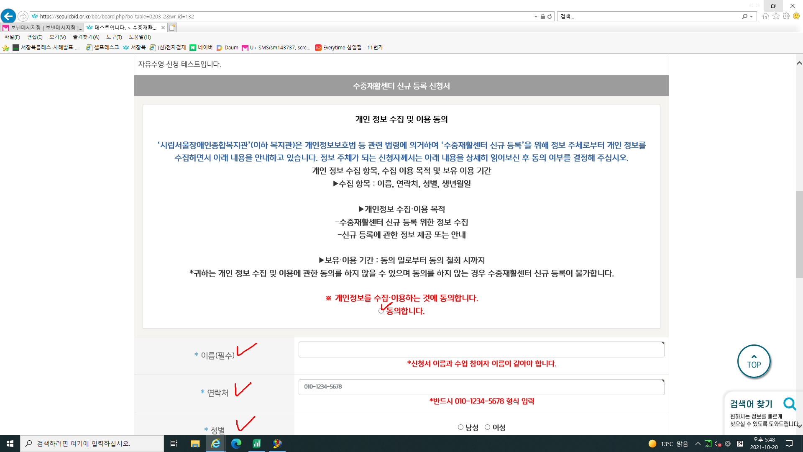Click the search magnifier in search box
The height and width of the screenshot is (452, 803).
coord(744,16)
